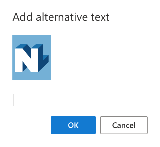Click the image thumbnail's lower blue area

(x=32, y=76)
